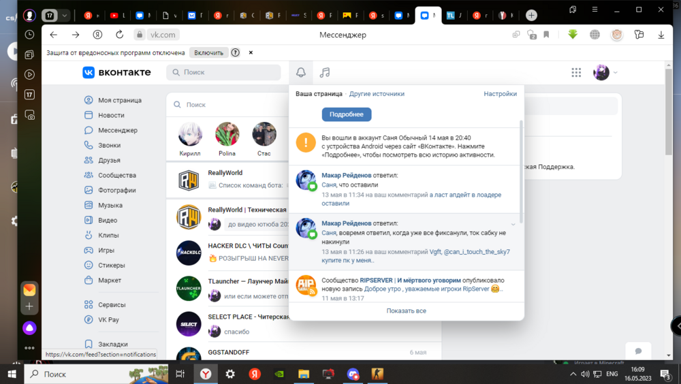Click the browser reload icon
This screenshot has height=384, width=681.
119,35
